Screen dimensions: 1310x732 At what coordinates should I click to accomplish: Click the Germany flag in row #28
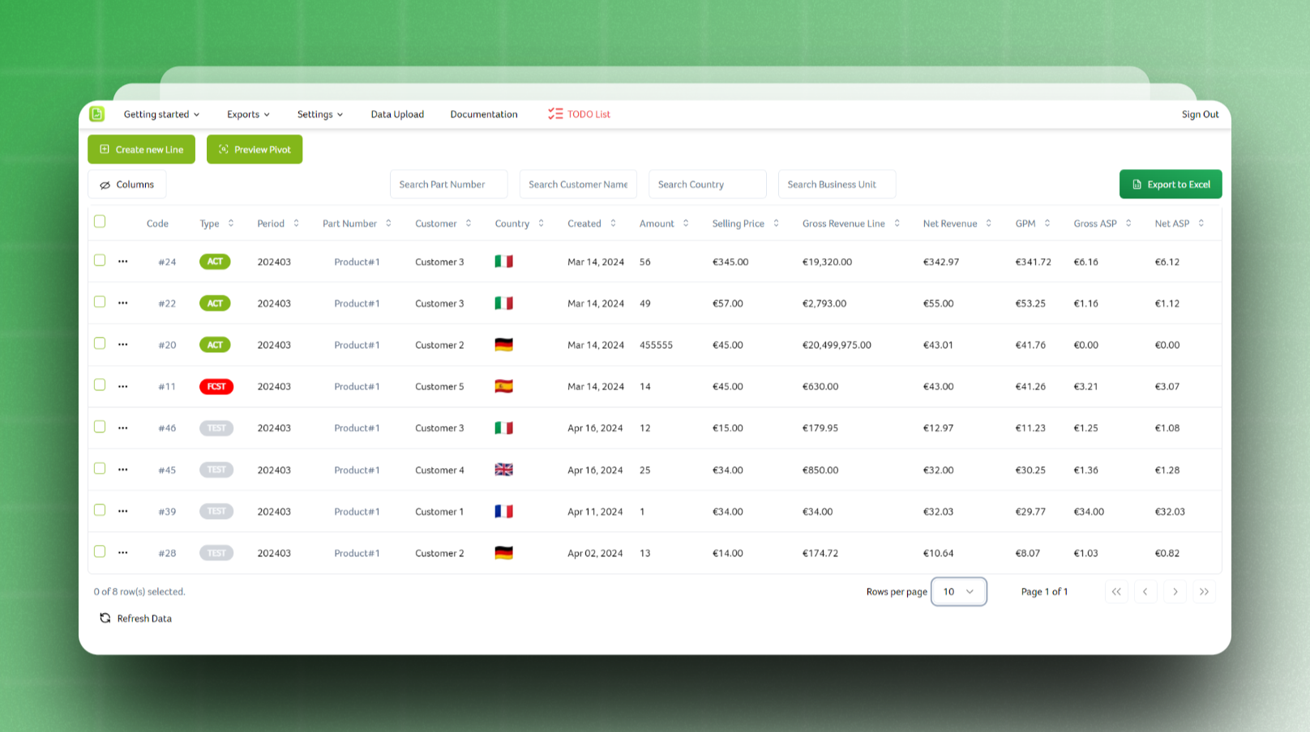pos(503,552)
